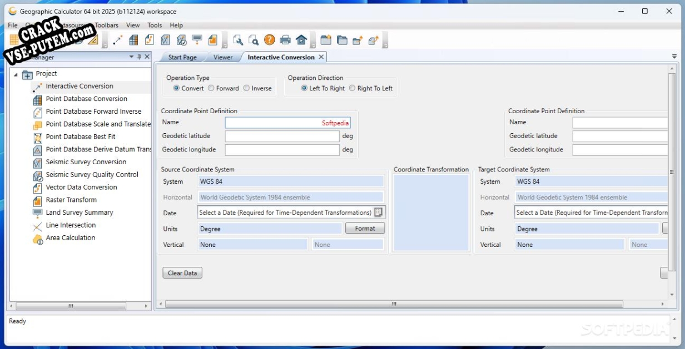This screenshot has width=685, height=349.
Task: Click the Clear Data button
Action: 182,273
